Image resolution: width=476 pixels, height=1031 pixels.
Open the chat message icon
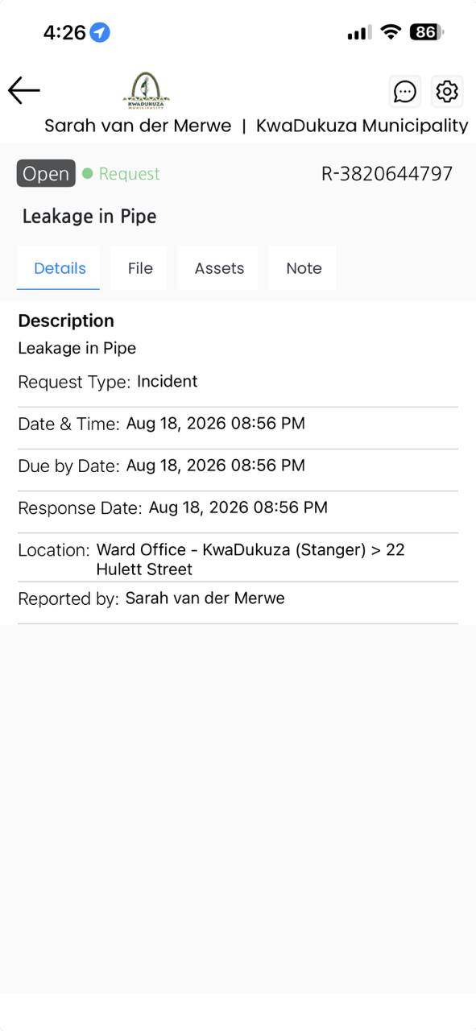405,92
